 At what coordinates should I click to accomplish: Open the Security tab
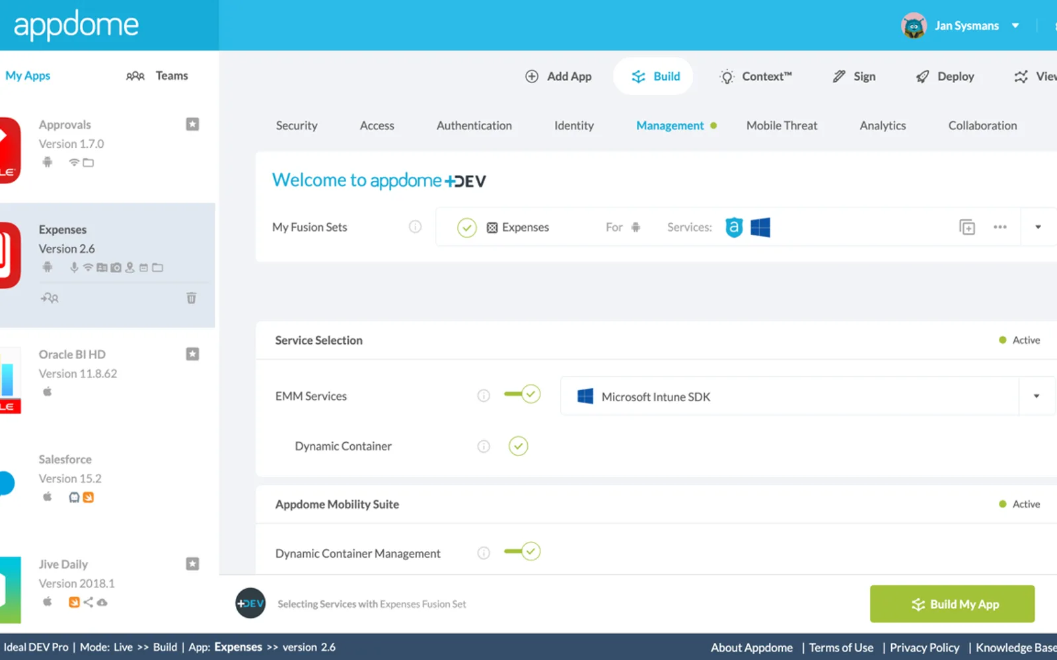coord(297,125)
